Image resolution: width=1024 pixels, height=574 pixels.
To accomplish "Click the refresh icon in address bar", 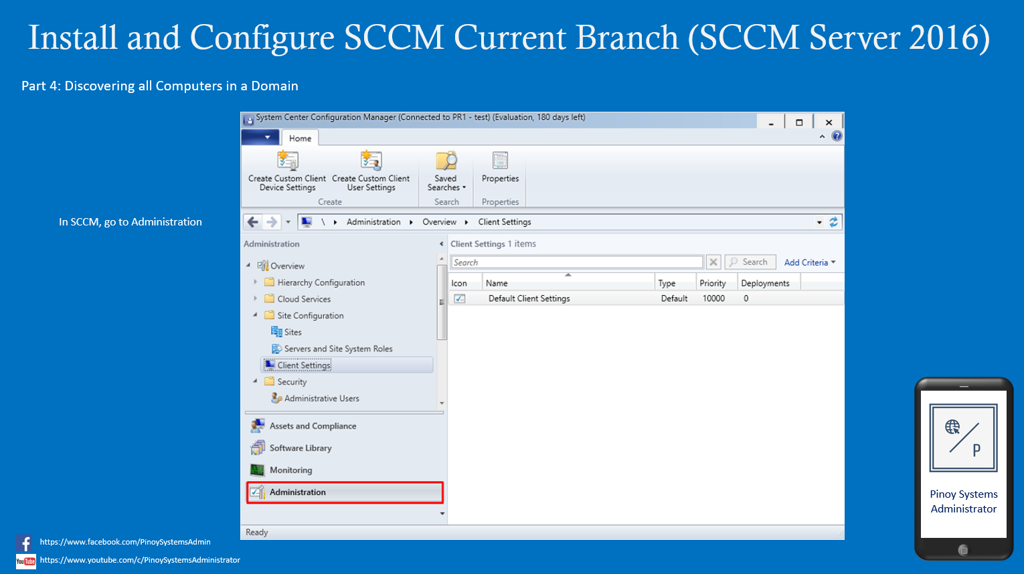I will 833,222.
